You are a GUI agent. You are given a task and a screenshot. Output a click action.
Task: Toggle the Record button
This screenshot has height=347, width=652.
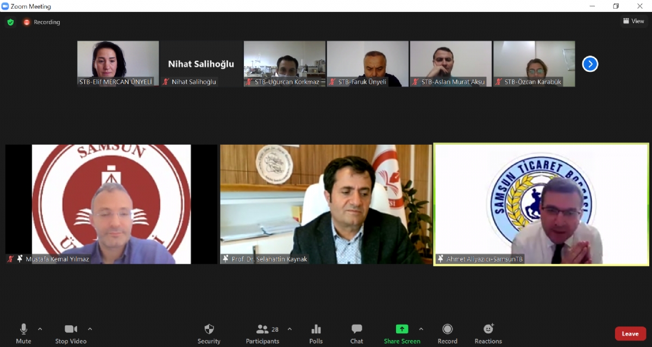(447, 330)
